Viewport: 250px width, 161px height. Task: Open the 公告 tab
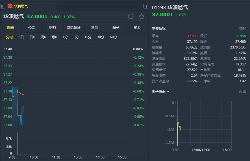click(x=32, y=28)
